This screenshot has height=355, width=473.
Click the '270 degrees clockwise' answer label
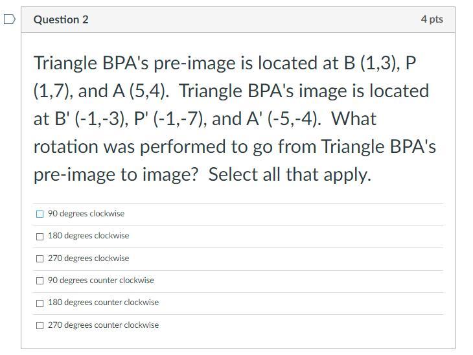[88, 258]
